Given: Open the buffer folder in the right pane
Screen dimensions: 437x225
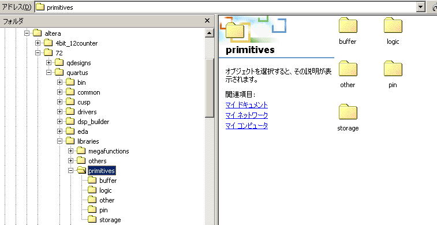Looking at the screenshot, I should point(348,25).
